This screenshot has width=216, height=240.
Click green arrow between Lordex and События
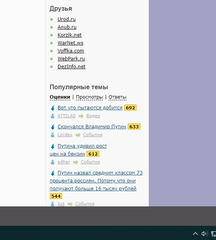(x=78, y=135)
